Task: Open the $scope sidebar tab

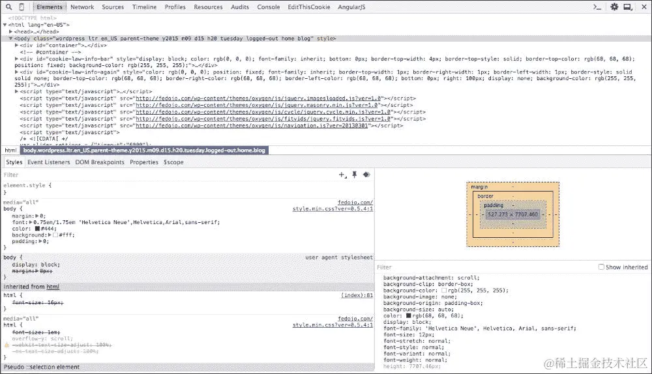Action: [173, 162]
